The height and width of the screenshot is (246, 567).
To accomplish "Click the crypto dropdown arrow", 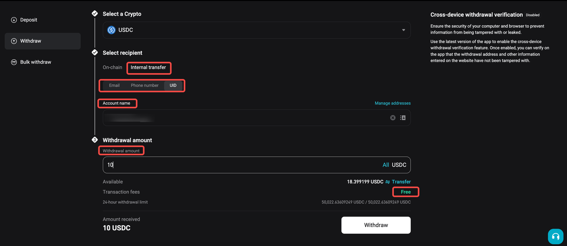I will [404, 30].
